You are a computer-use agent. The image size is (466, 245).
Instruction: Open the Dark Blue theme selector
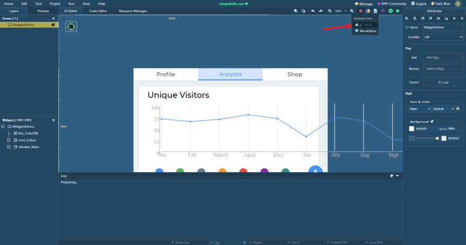pyautogui.click(x=441, y=4)
